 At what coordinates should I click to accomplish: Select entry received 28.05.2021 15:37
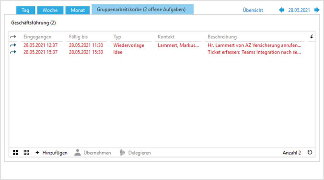pyautogui.click(x=40, y=52)
